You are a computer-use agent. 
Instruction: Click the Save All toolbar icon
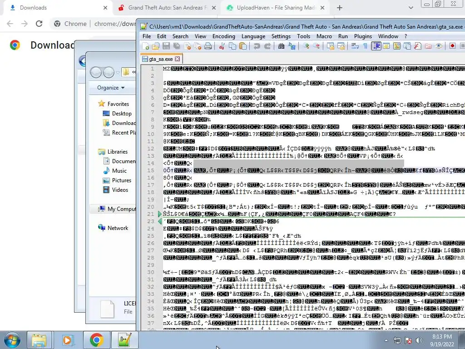(x=177, y=46)
